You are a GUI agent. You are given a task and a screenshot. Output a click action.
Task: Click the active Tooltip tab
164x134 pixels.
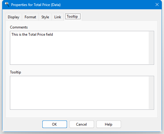click(73, 16)
